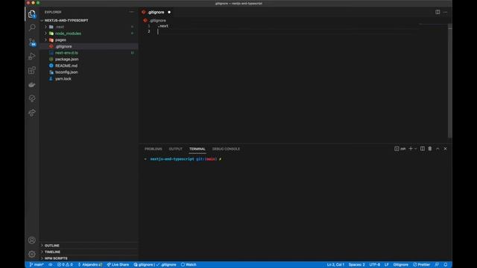Open notifications bell in status bar
Image resolution: width=477 pixels, height=268 pixels.
(446, 264)
